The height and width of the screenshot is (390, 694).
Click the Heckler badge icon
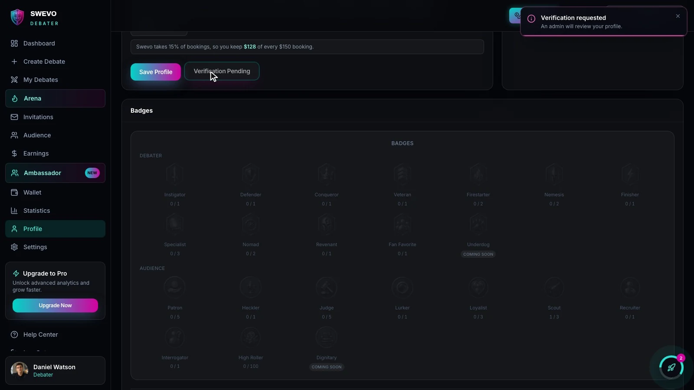[251, 288]
